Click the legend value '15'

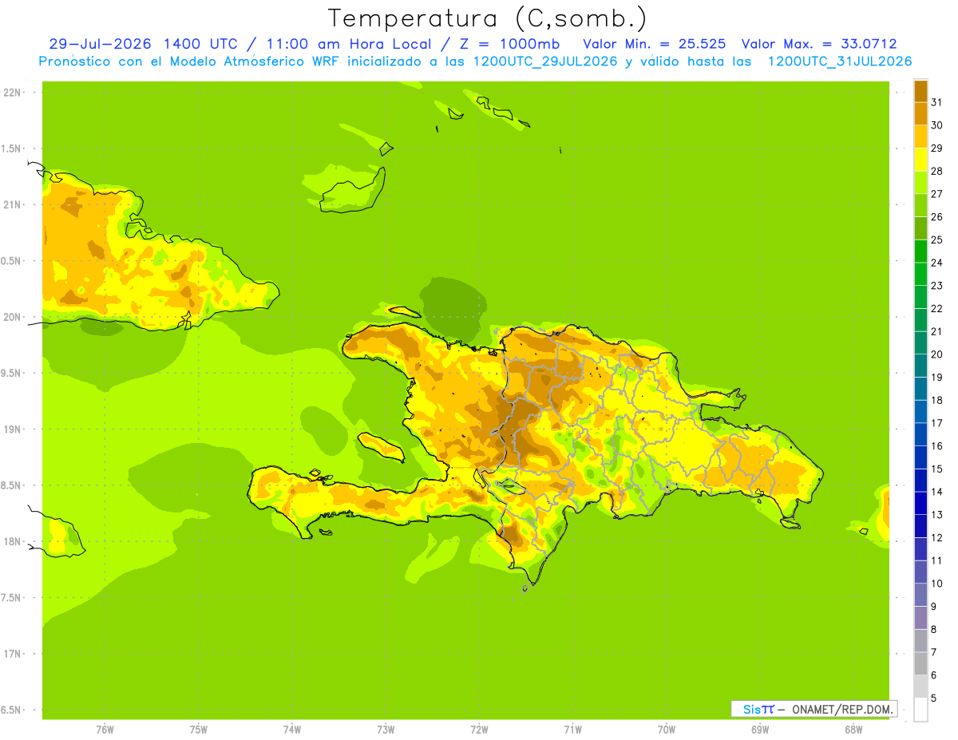936,469
